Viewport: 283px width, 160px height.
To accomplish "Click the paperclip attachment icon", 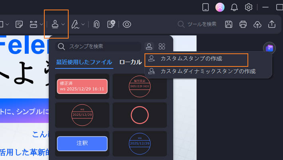I will [x=97, y=24].
